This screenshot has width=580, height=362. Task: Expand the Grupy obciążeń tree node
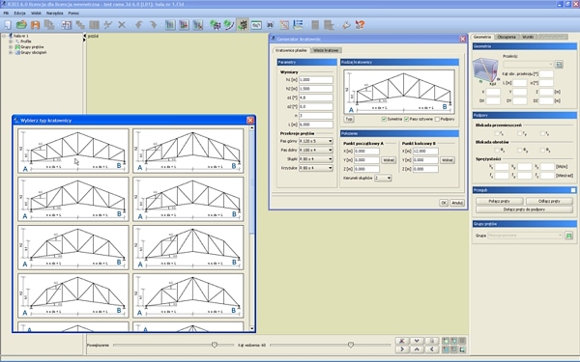[11, 52]
